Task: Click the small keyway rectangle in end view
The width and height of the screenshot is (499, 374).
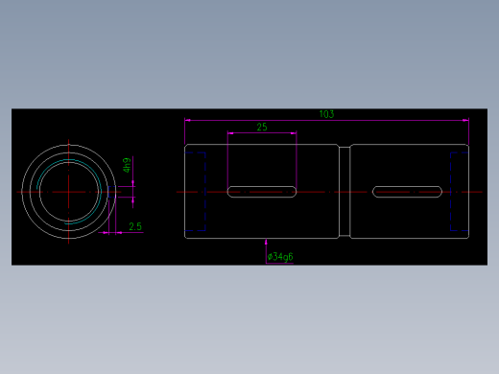Action: (x=112, y=192)
